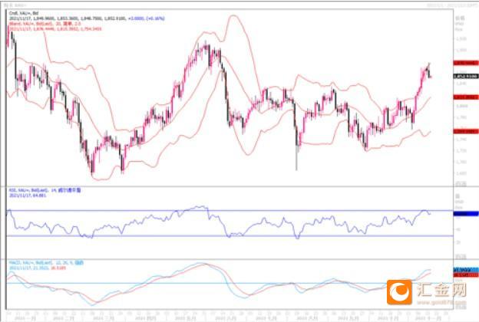
Task: Click the lower Bollinger band red price tag
Action: [x=465, y=131]
